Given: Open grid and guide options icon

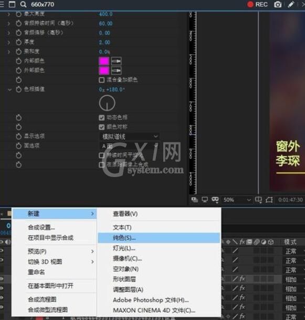Looking at the screenshot, I should coord(258,200).
